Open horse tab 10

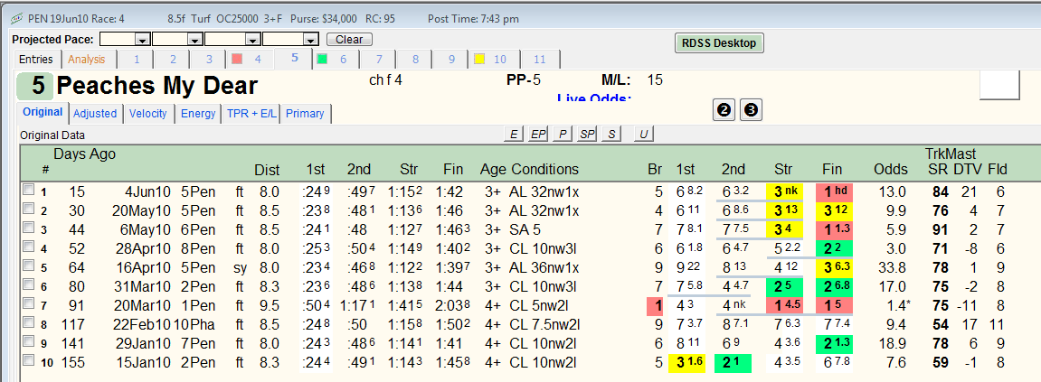(495, 59)
